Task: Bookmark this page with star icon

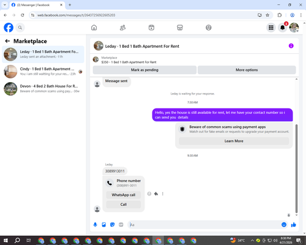Action: point(267,15)
